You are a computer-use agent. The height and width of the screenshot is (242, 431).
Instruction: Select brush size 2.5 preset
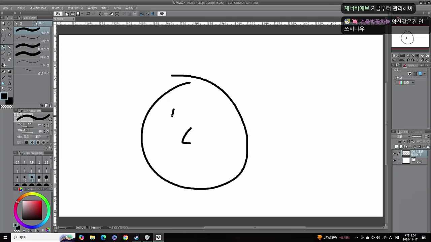pos(46,161)
